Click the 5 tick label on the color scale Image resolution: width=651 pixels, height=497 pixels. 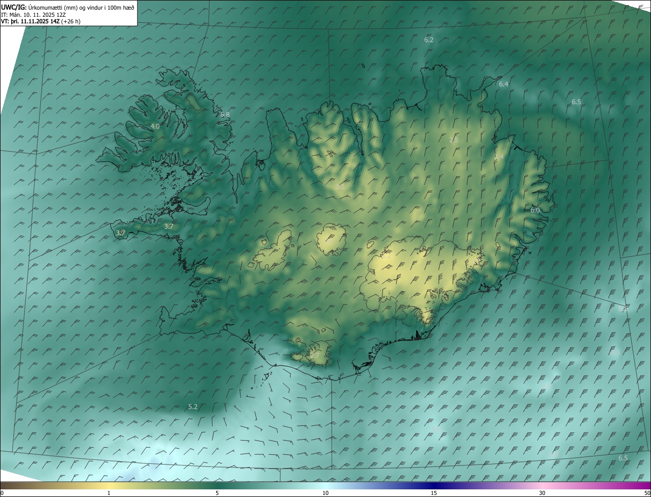[x=217, y=493]
